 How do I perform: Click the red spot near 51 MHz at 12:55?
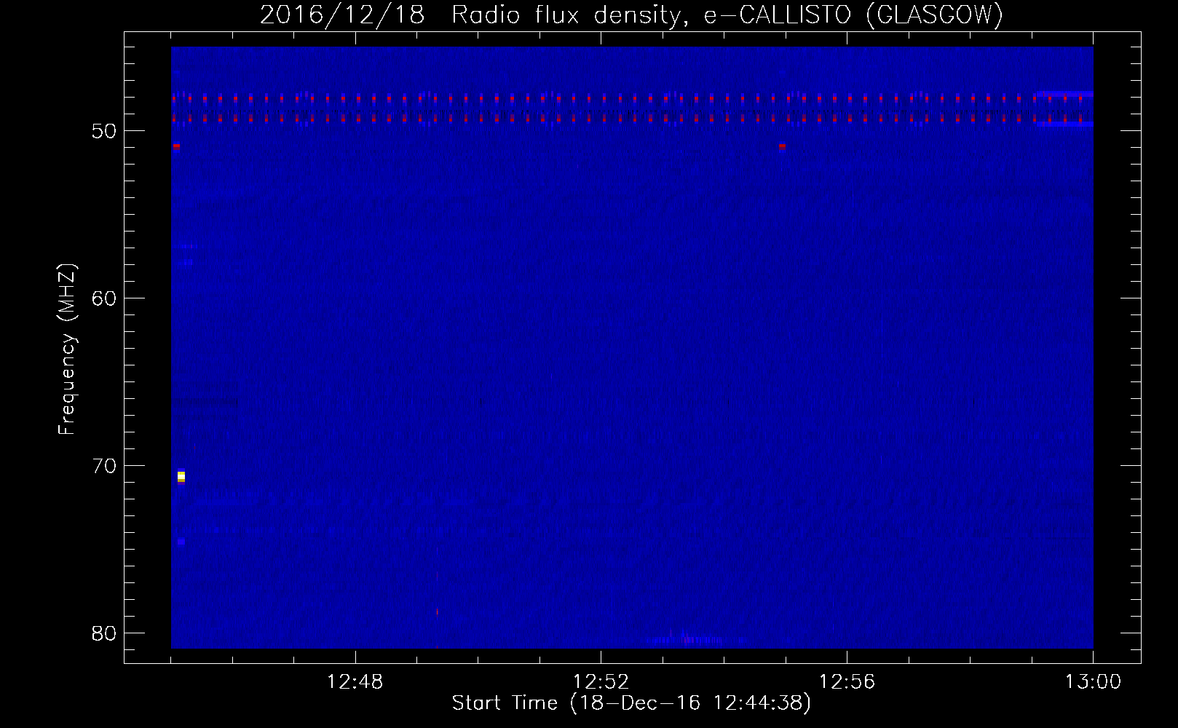click(782, 146)
